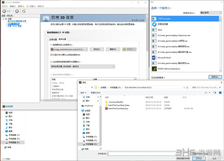
Task: Open 编辑(E) menu in NVIDIA Control Panel
Action: pyautogui.click(x=13, y=6)
